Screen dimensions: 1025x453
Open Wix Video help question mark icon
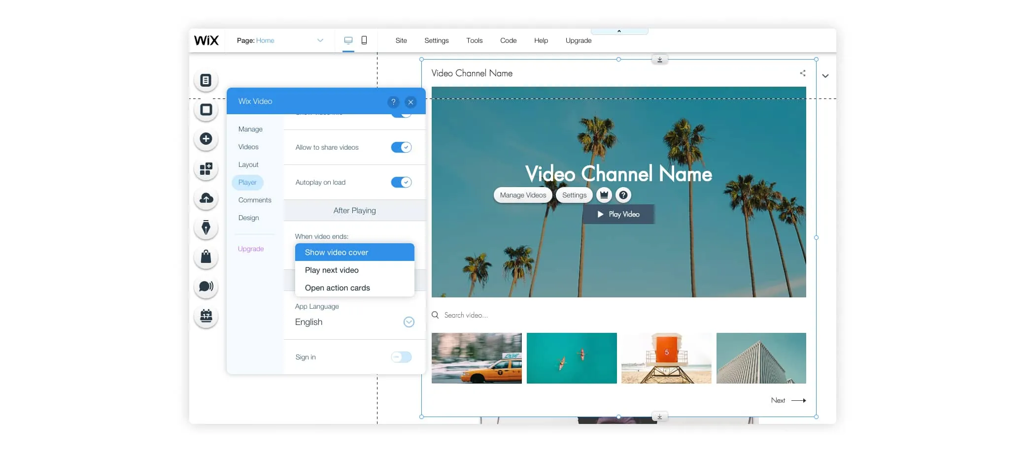tap(393, 102)
